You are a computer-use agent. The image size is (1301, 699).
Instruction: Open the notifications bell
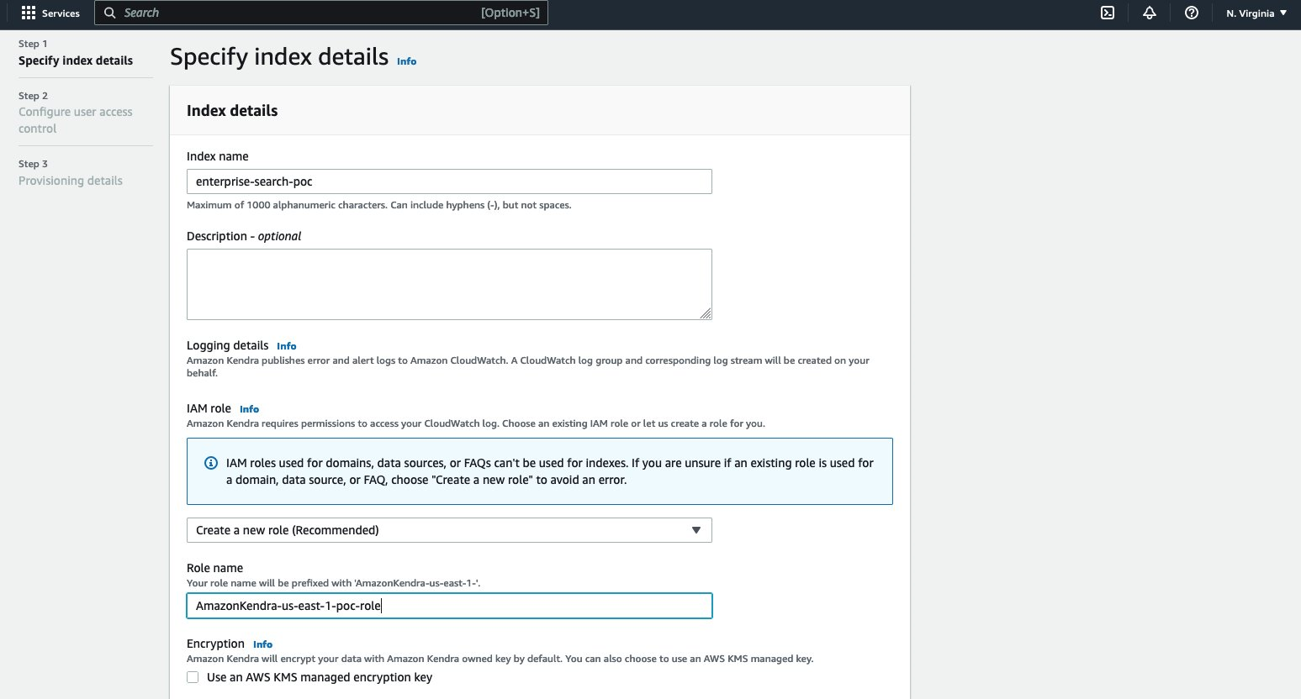point(1150,13)
